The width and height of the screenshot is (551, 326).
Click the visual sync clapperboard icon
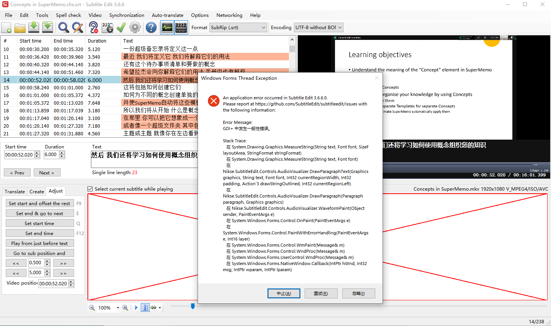107,27
